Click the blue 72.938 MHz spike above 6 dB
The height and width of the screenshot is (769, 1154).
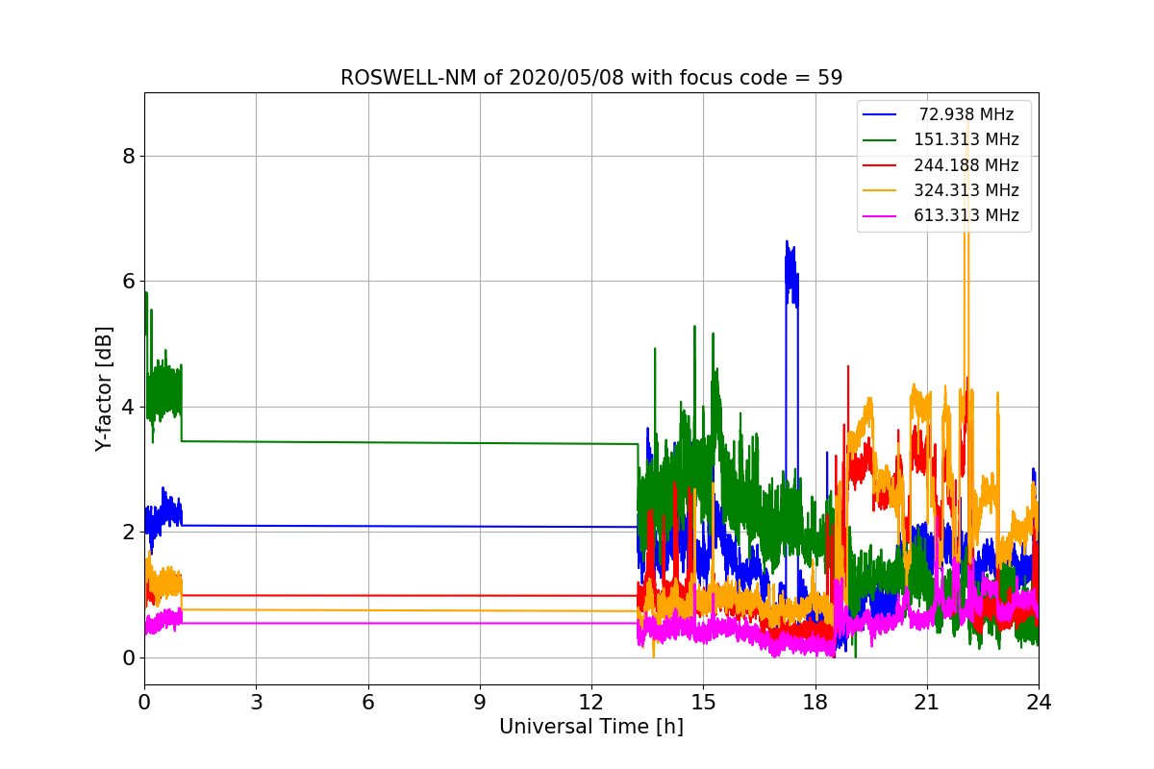[791, 274]
